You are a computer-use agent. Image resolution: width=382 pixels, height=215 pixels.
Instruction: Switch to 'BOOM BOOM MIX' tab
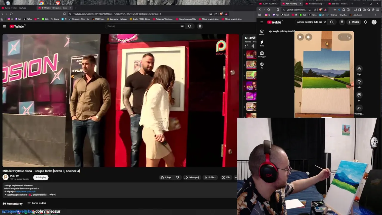click(268, 4)
